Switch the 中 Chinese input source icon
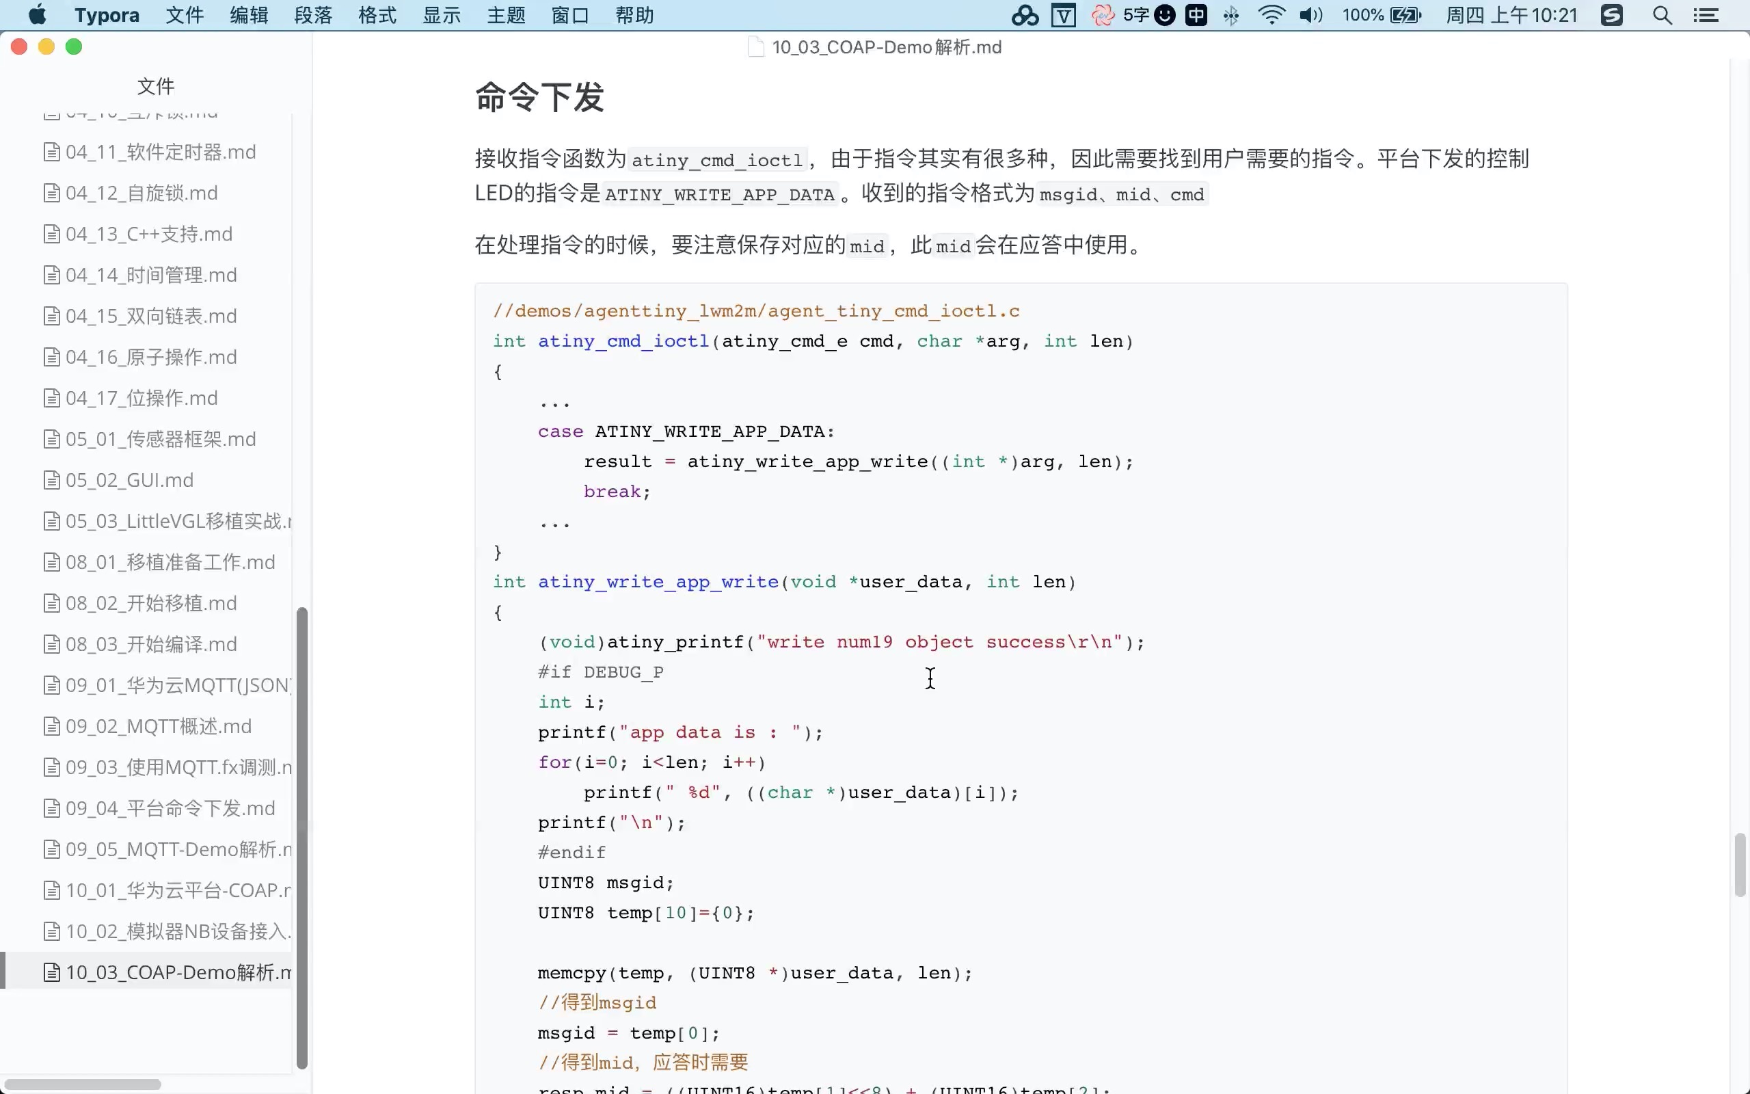Image resolution: width=1750 pixels, height=1094 pixels. [x=1196, y=15]
